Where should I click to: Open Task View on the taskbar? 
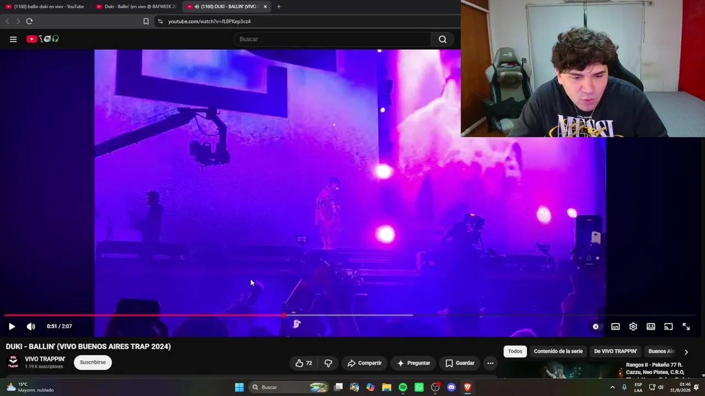(x=339, y=387)
